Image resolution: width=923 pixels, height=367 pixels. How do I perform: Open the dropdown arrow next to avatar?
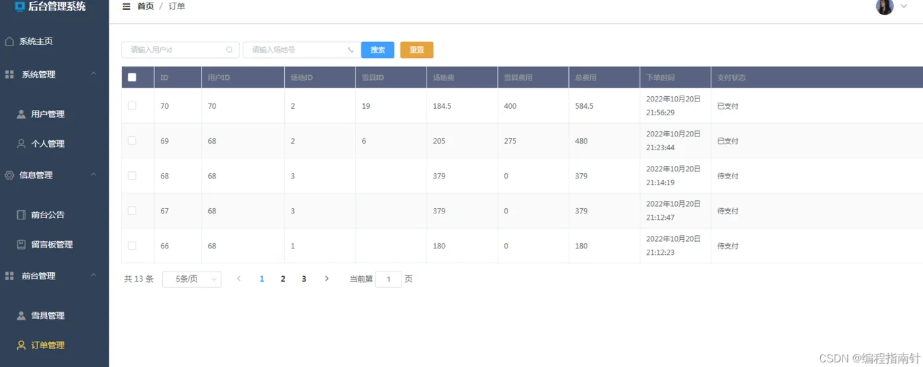904,6
